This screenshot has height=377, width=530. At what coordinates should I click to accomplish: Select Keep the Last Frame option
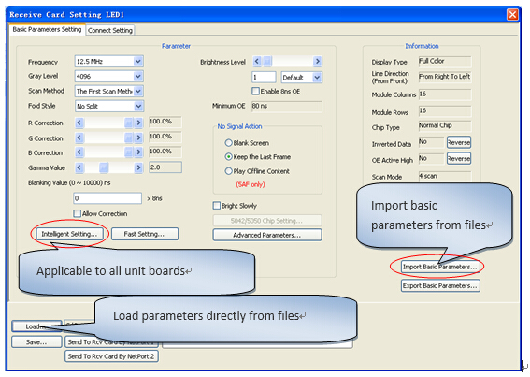tap(228, 156)
